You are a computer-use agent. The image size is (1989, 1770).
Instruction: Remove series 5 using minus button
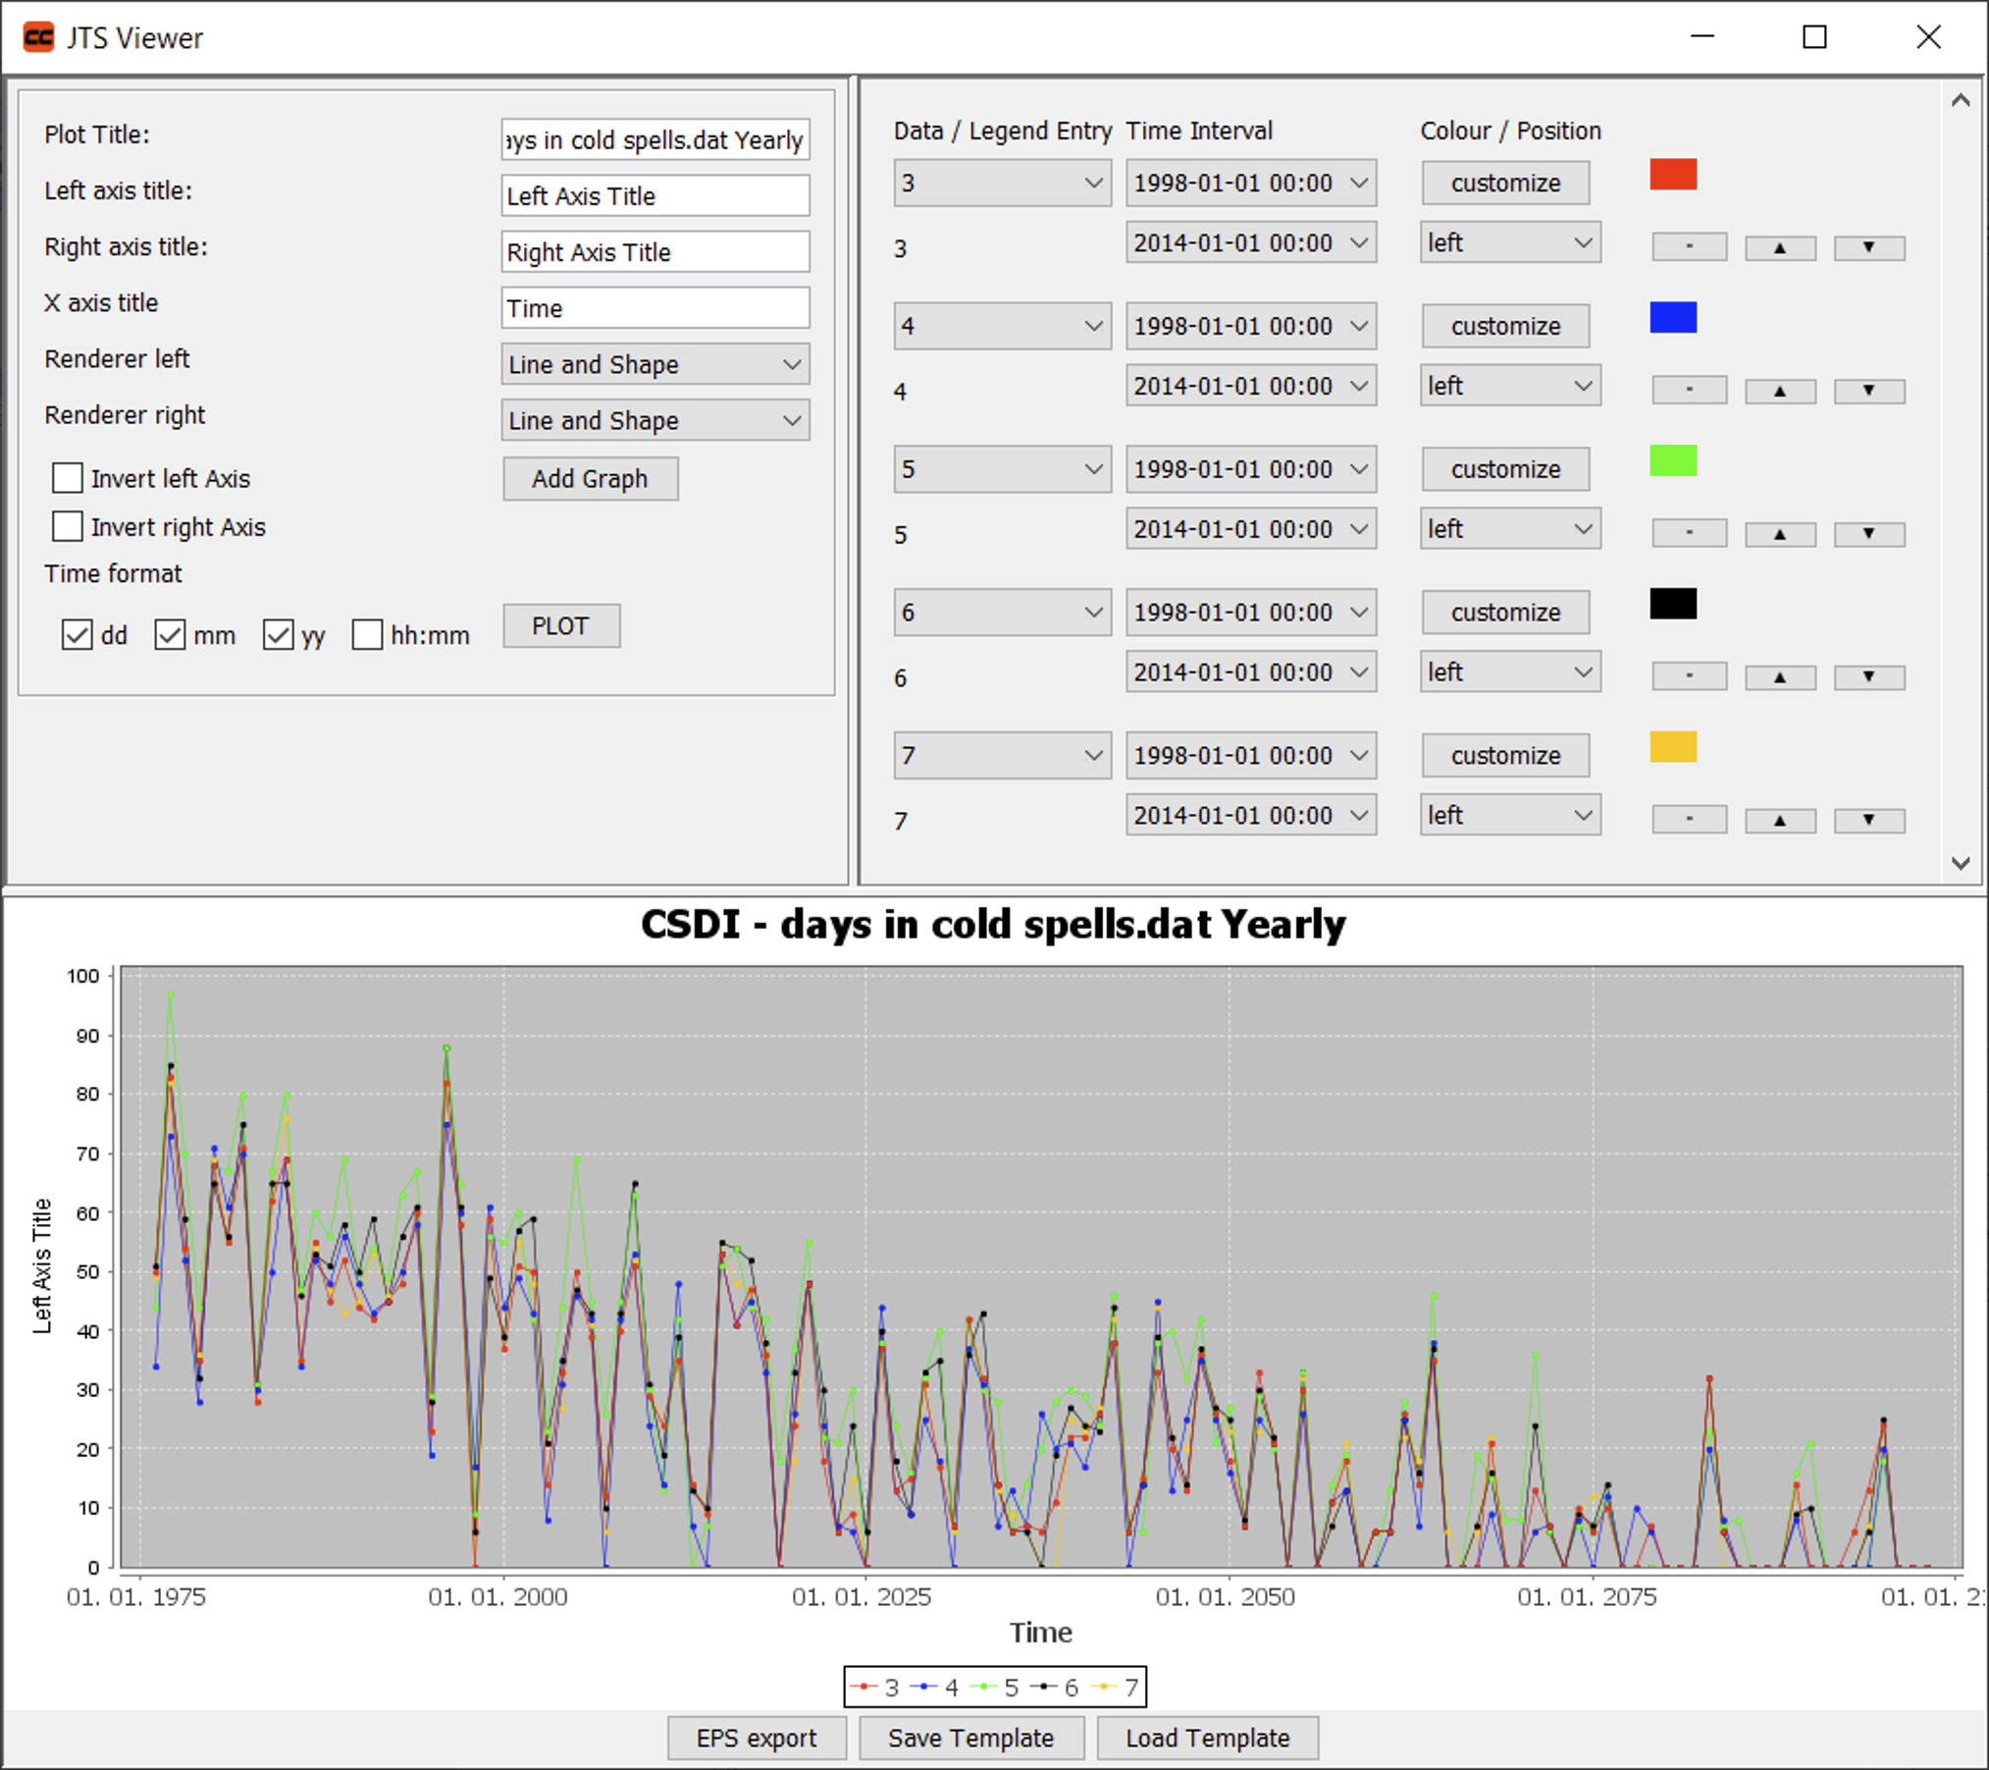(x=1689, y=533)
